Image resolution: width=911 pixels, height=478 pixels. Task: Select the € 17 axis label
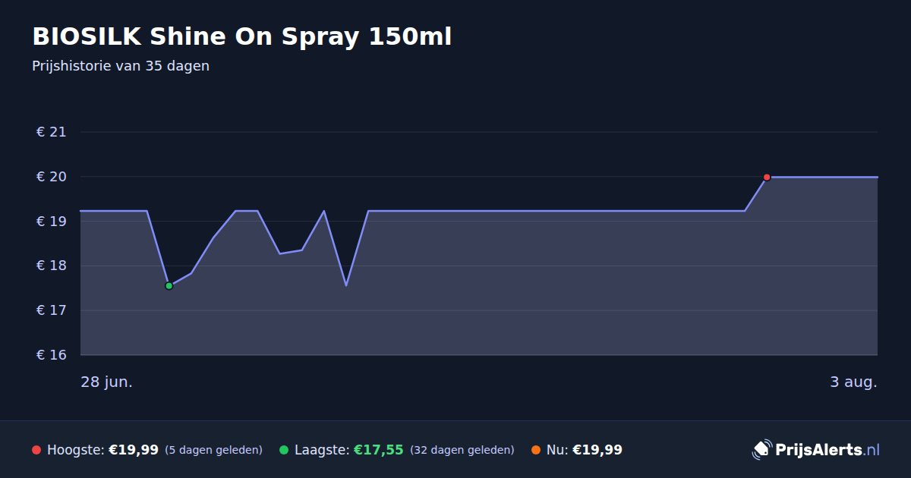click(x=52, y=310)
